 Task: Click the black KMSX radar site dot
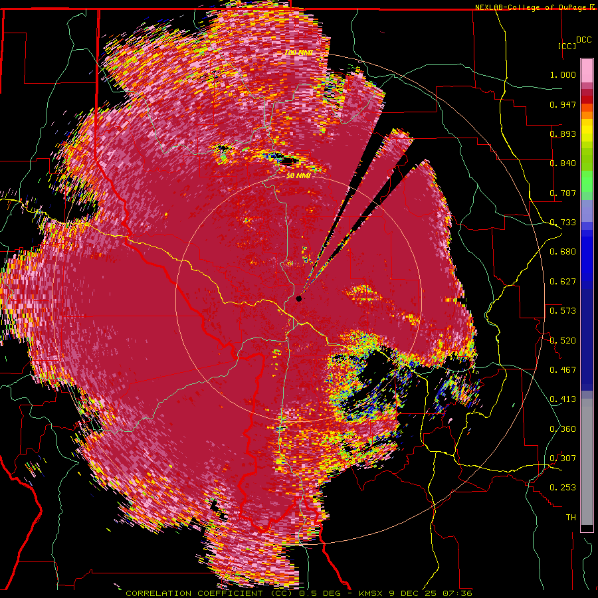299,298
